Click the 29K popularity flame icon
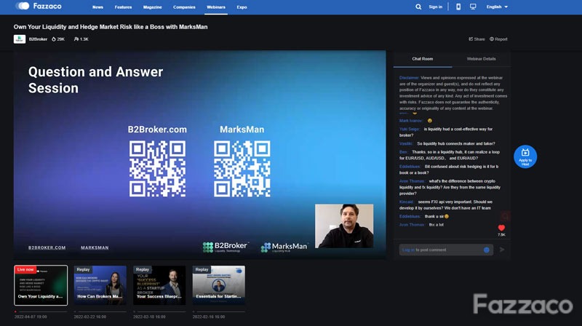The image size is (582, 326). [x=54, y=39]
